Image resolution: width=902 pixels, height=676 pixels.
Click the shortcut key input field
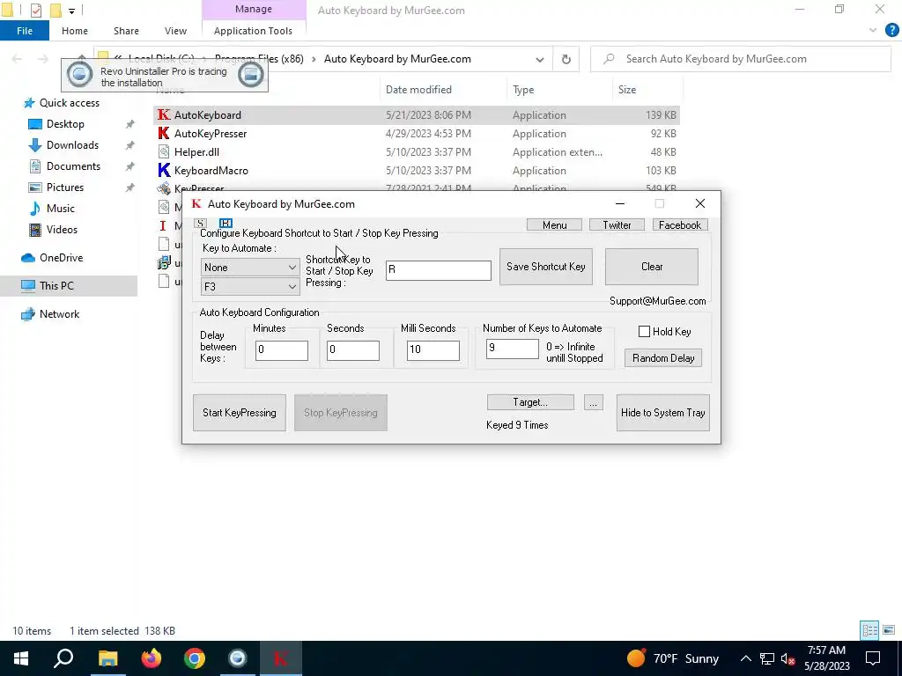[439, 270]
